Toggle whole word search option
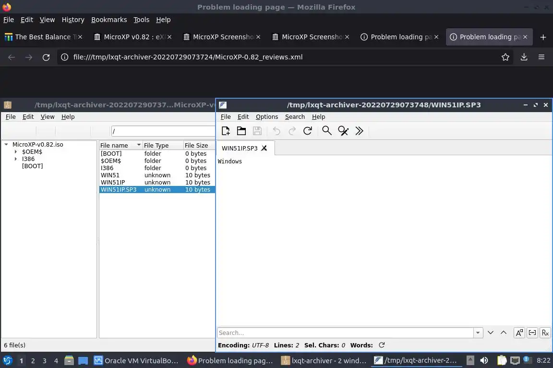553x368 pixels. tap(532, 333)
